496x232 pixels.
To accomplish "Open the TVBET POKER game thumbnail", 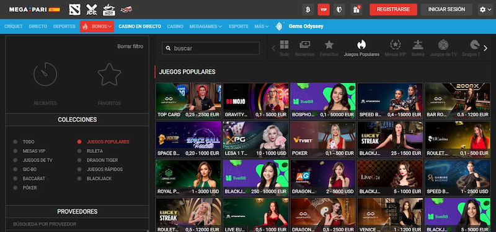I will [323, 140].
